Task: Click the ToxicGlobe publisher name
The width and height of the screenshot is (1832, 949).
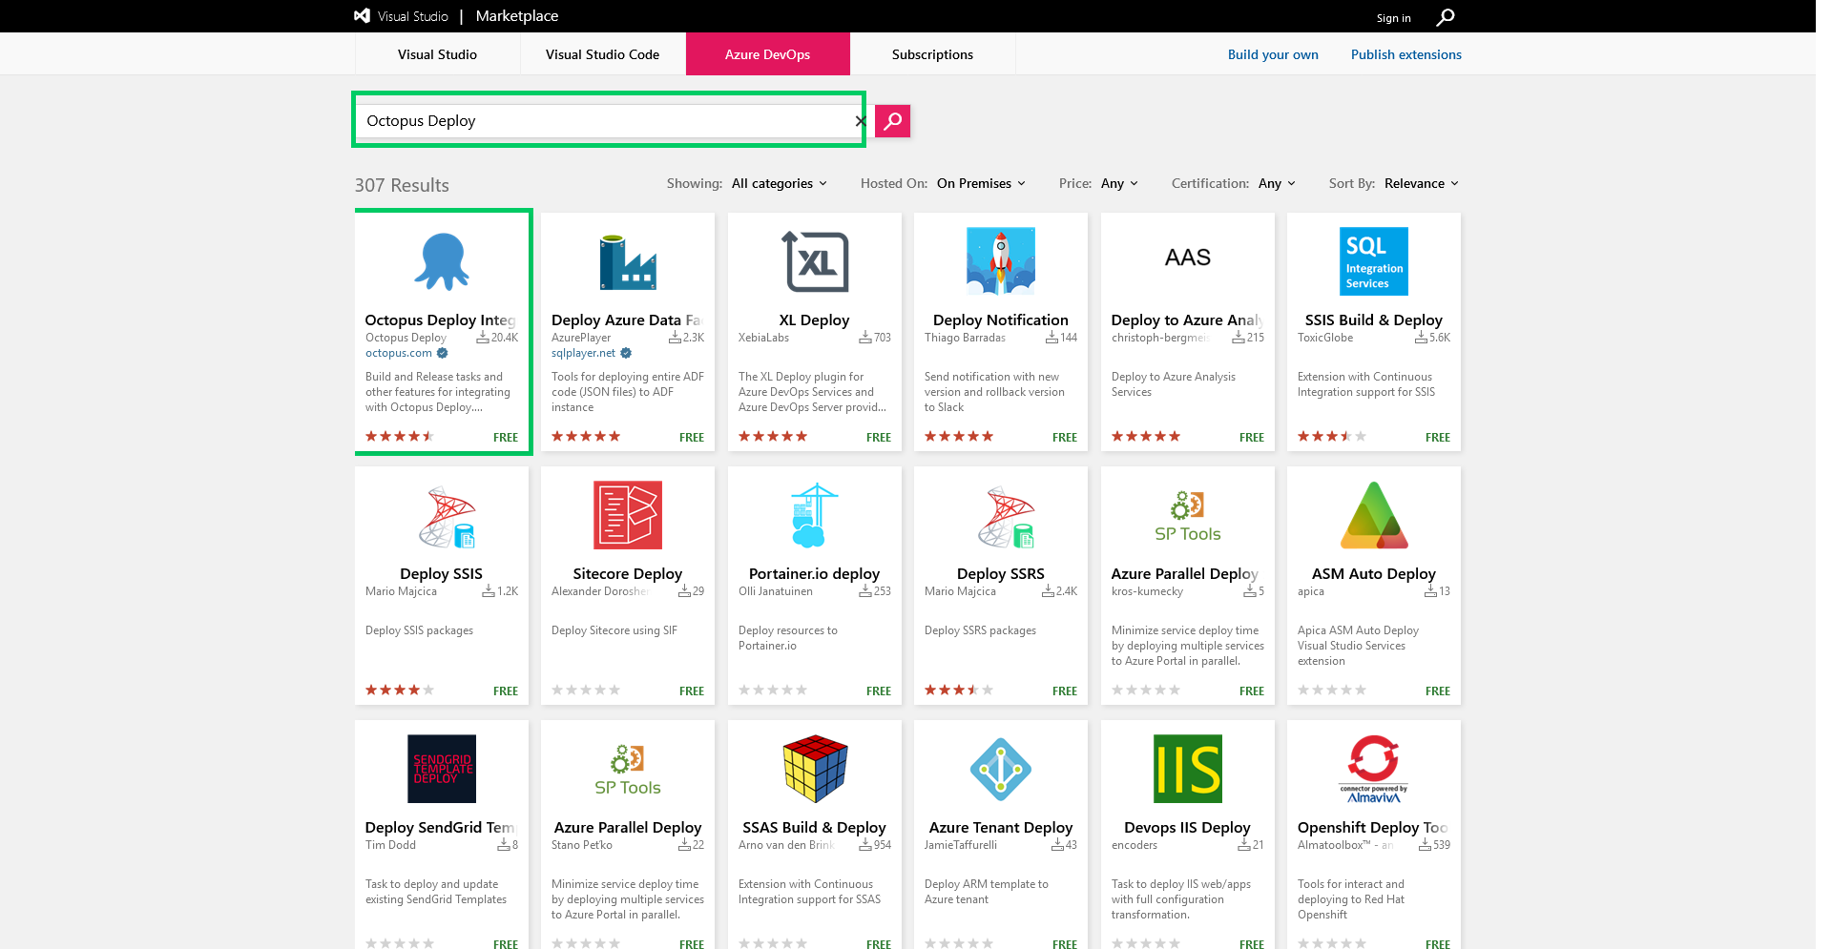Action: [1325, 338]
